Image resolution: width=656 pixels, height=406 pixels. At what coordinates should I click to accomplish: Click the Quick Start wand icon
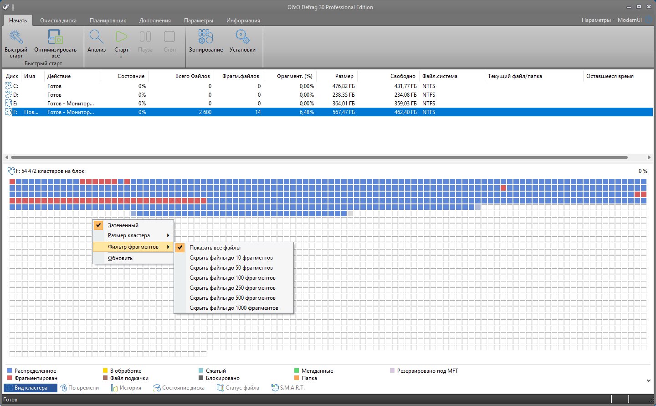[16, 37]
